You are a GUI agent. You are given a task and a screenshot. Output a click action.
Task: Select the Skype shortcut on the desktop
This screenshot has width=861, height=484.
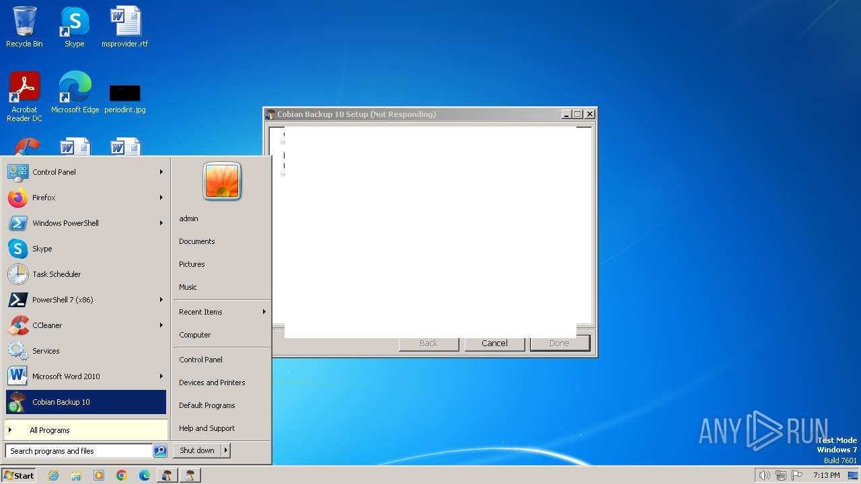pyautogui.click(x=75, y=27)
